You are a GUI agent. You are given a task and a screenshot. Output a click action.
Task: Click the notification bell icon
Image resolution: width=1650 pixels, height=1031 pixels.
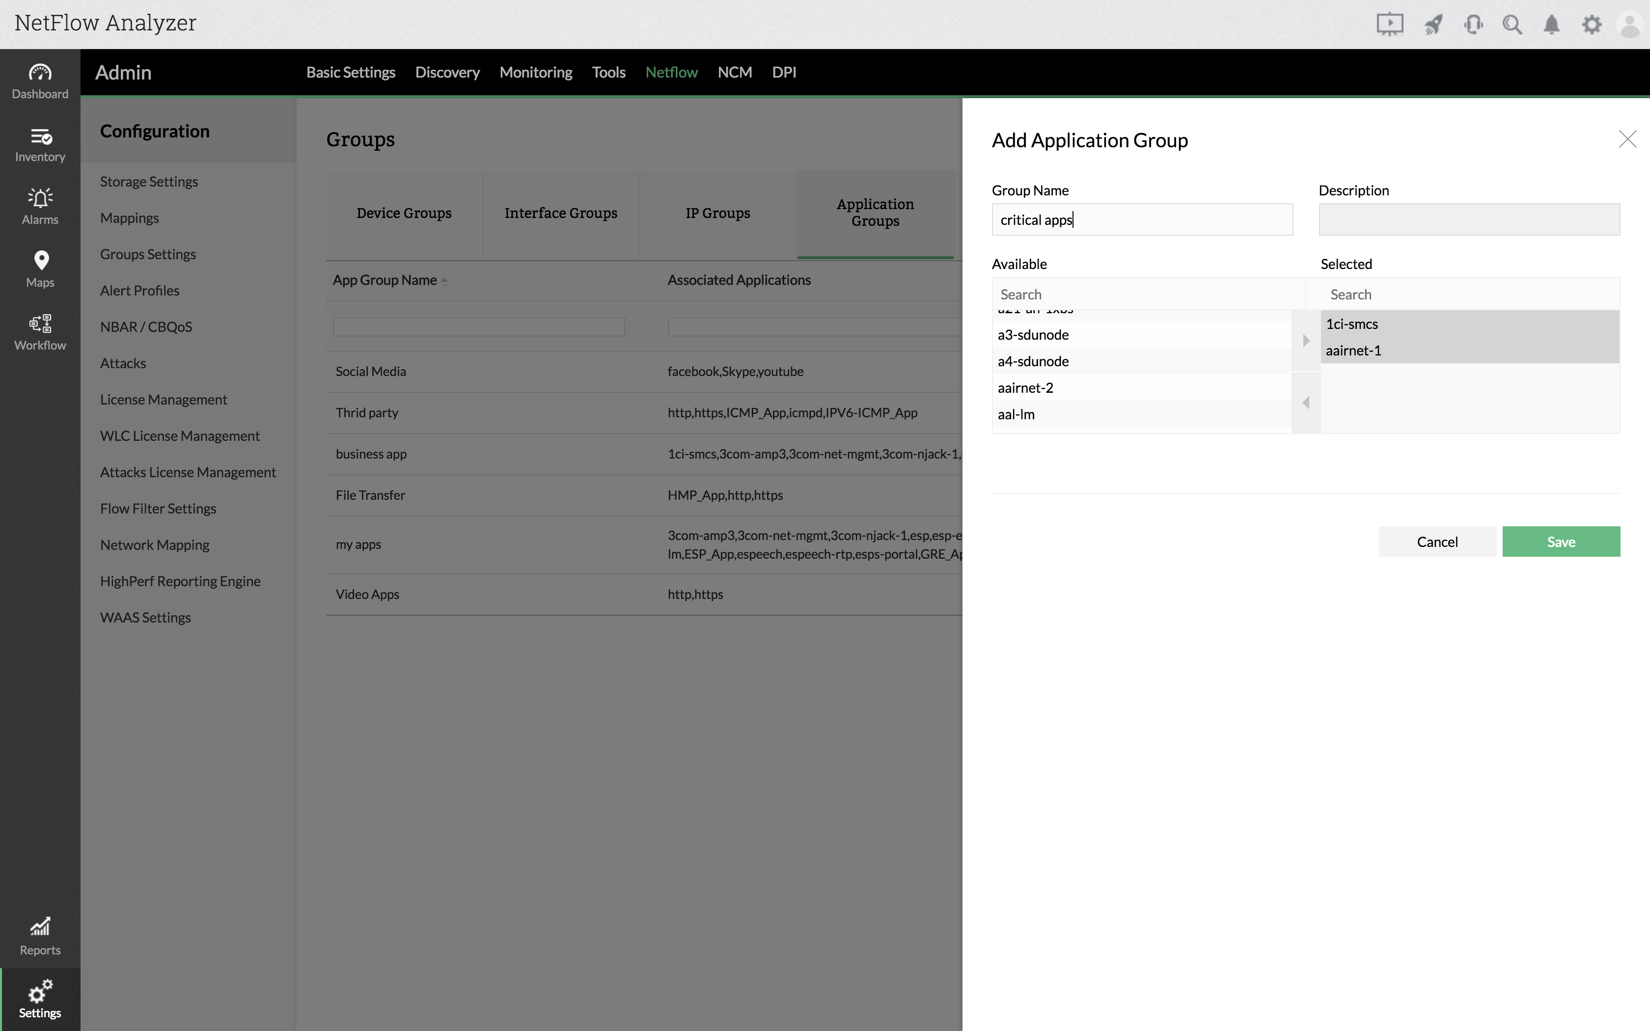(x=1551, y=25)
